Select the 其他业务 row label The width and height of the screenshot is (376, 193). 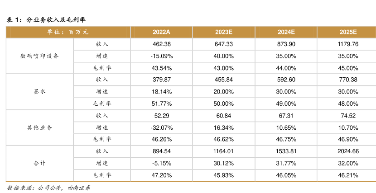coord(40,127)
